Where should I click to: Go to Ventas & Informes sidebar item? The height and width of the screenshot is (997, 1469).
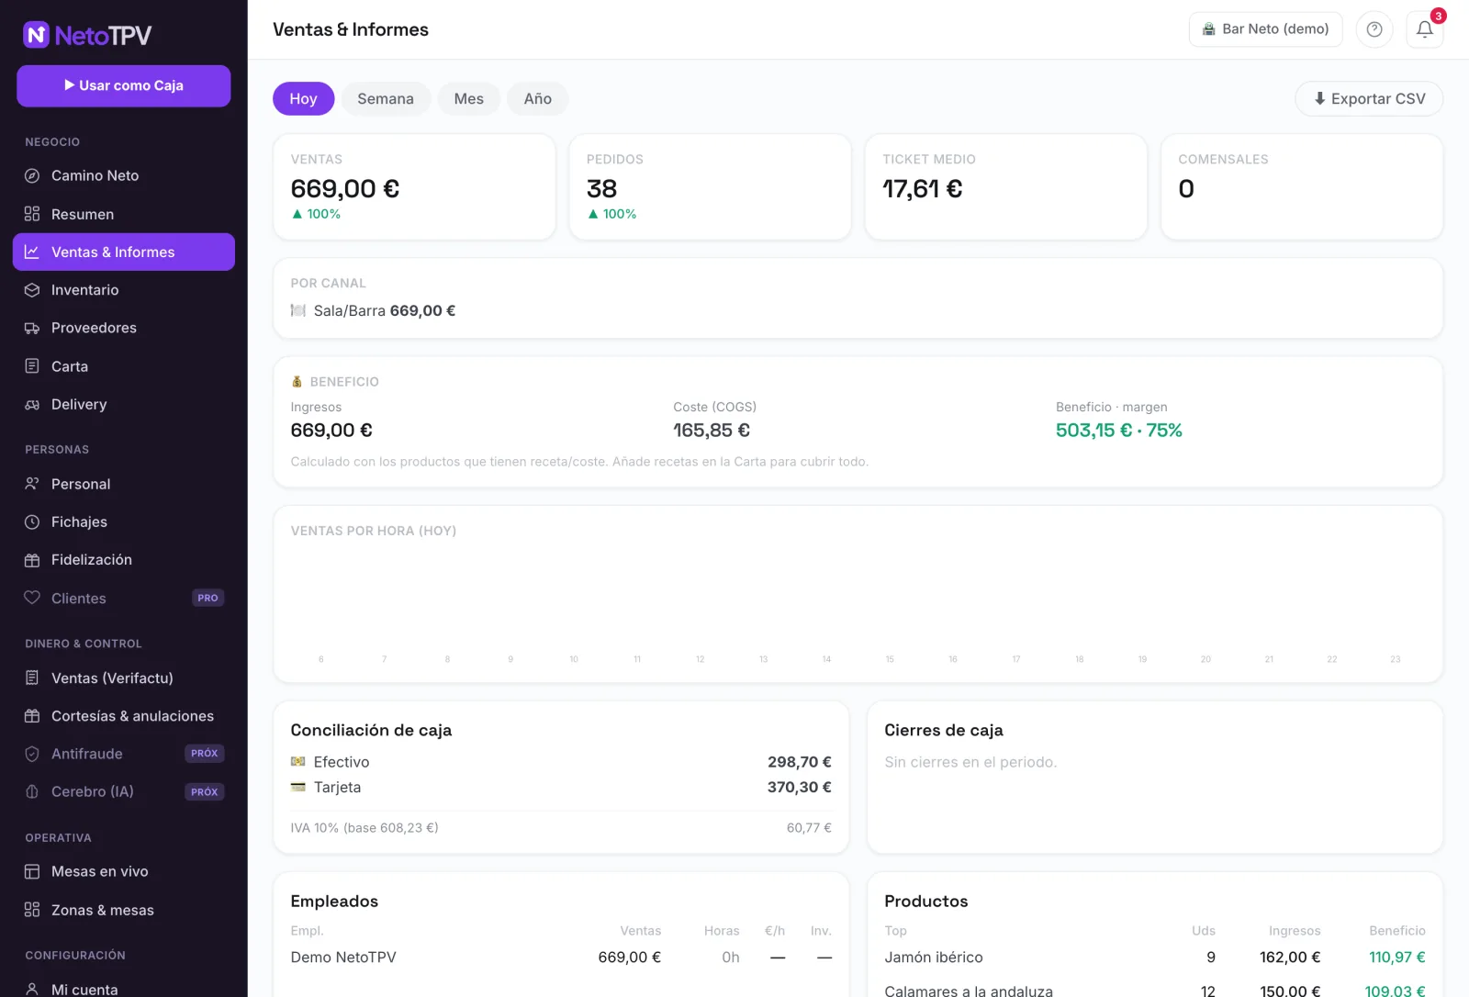point(124,252)
